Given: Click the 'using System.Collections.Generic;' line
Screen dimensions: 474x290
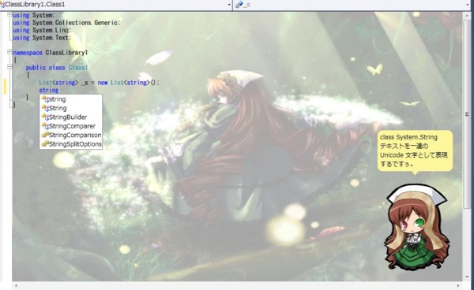Looking at the screenshot, I should pyautogui.click(x=66, y=23).
